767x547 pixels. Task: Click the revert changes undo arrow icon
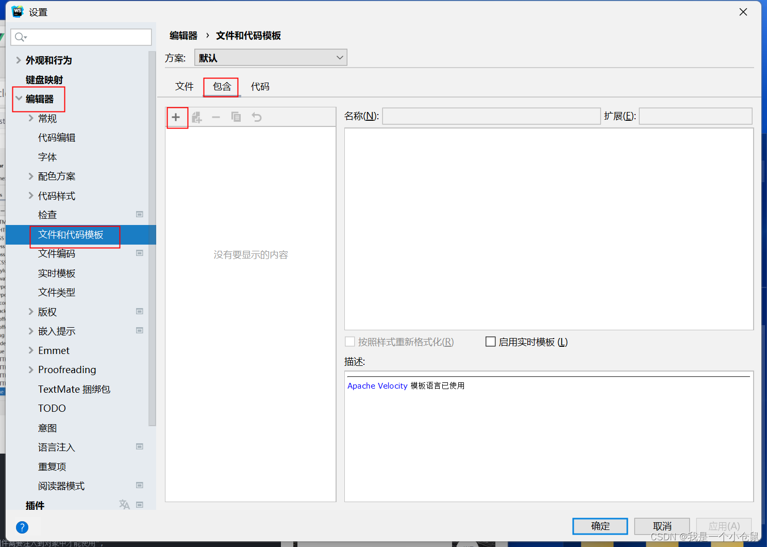click(x=256, y=117)
